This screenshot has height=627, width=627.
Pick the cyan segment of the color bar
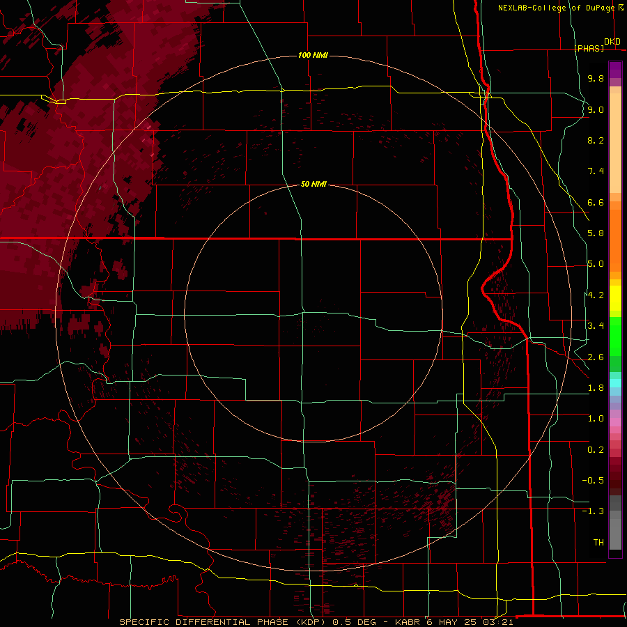tap(615, 383)
